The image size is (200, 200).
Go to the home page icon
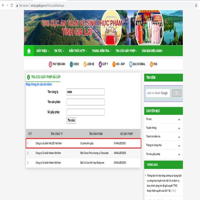(x=29, y=51)
